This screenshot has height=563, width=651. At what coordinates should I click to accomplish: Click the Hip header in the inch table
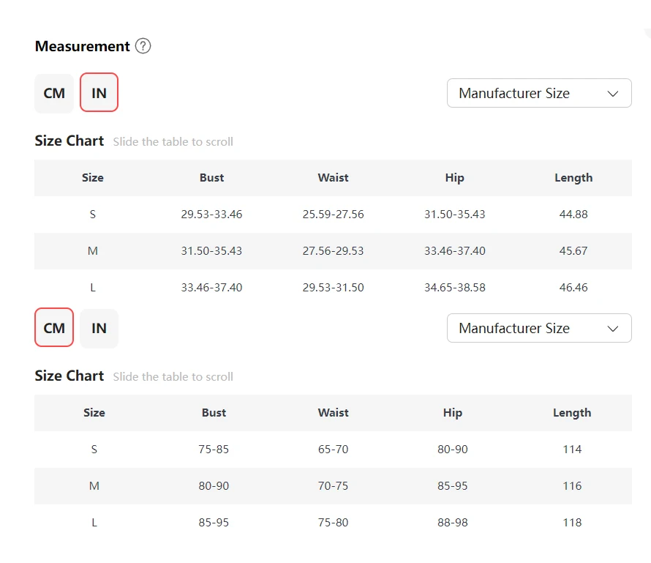[454, 178]
